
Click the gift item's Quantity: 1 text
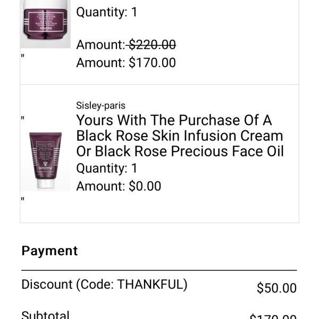click(x=107, y=168)
